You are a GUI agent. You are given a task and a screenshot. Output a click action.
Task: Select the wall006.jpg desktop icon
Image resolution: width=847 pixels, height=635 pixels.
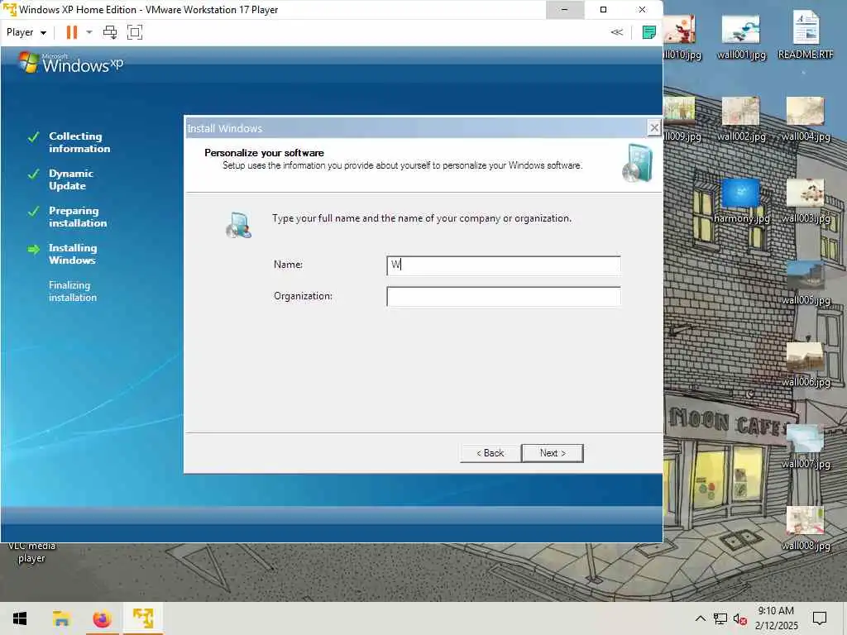(x=806, y=365)
